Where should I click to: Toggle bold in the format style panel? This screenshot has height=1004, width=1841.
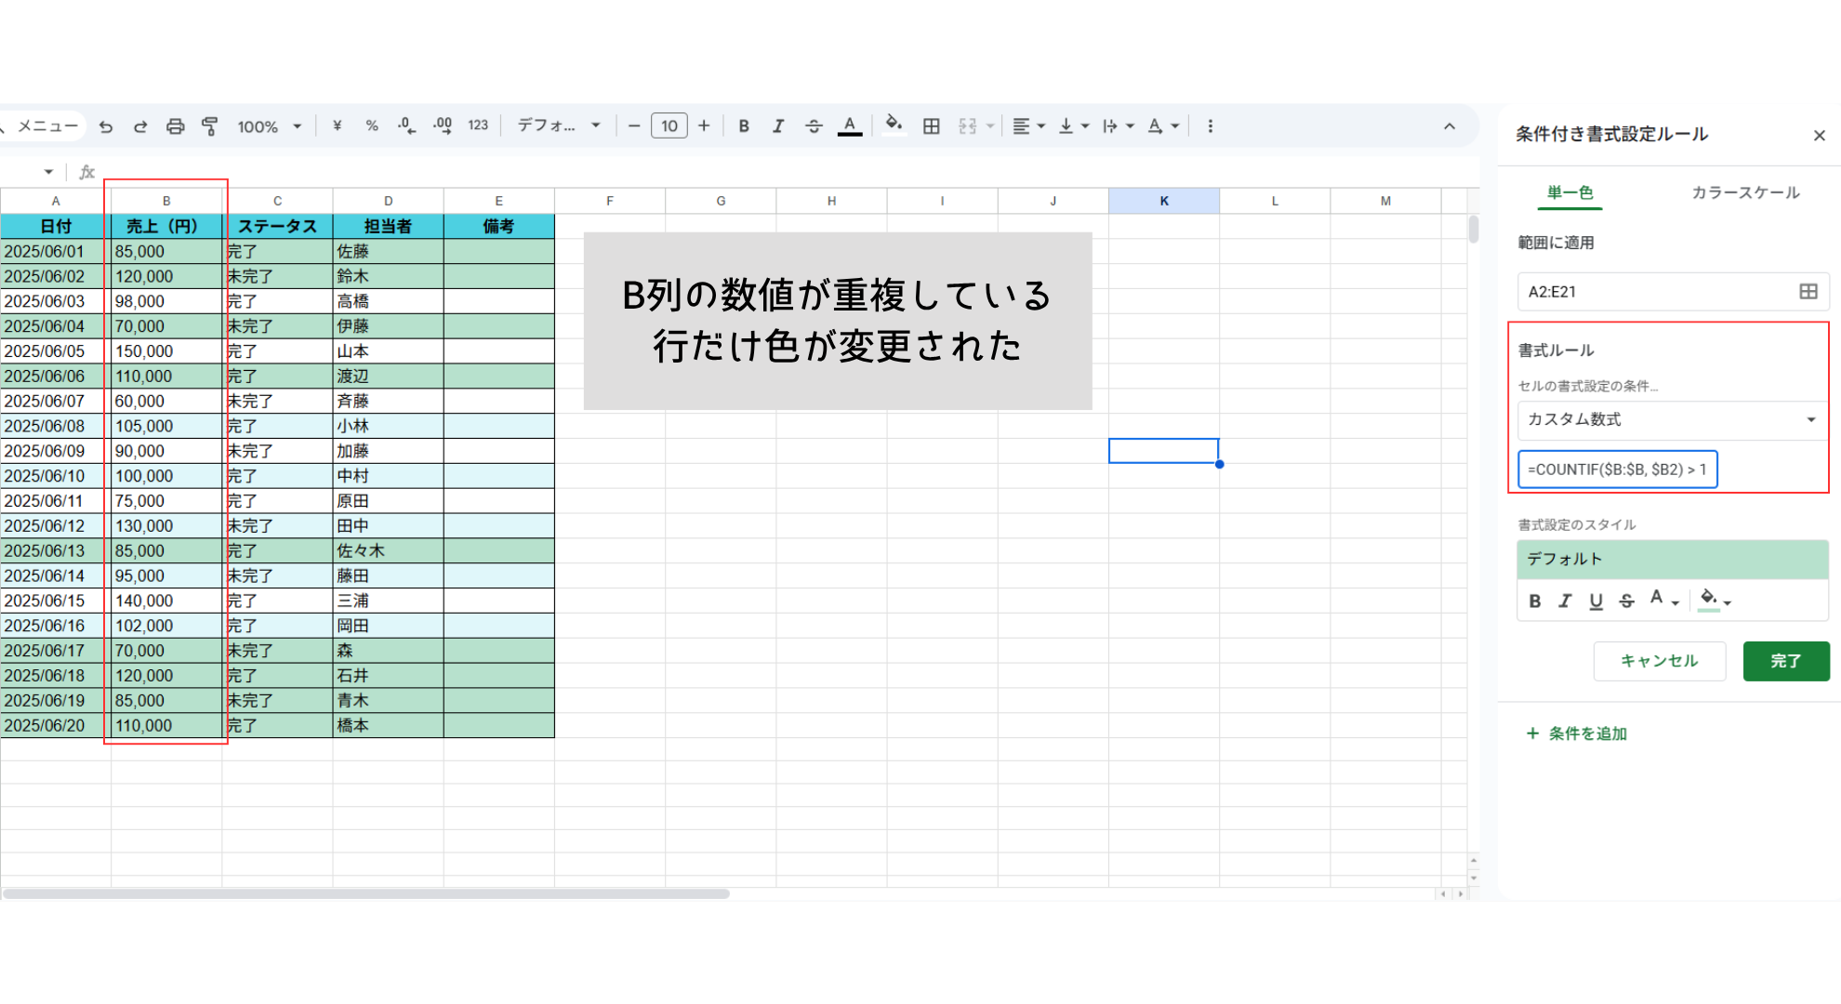click(1535, 601)
